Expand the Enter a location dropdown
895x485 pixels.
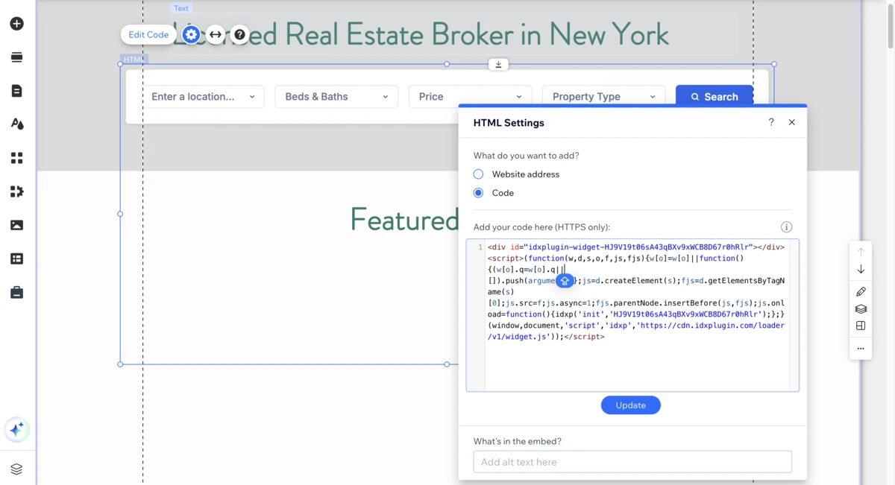[x=203, y=97]
